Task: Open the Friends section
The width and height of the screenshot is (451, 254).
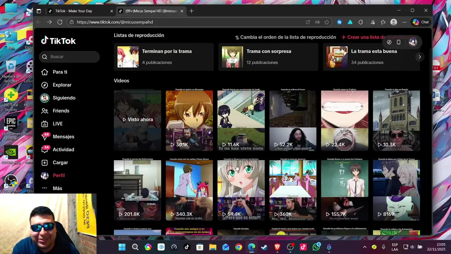Action: (x=55, y=111)
